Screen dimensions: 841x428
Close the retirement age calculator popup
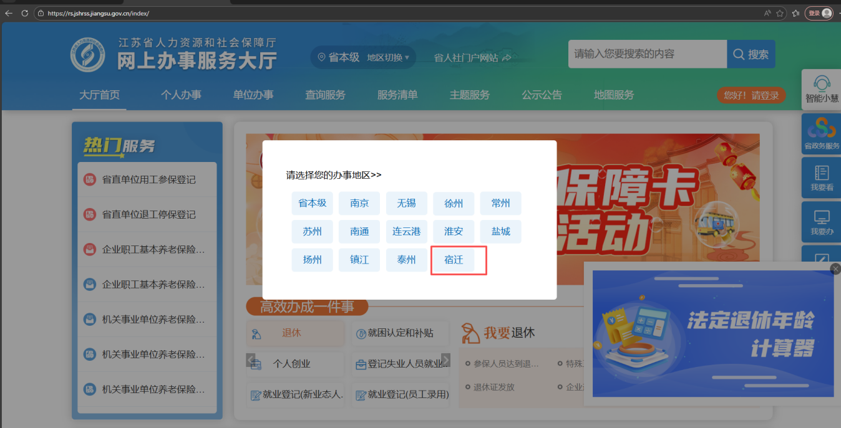click(x=835, y=269)
